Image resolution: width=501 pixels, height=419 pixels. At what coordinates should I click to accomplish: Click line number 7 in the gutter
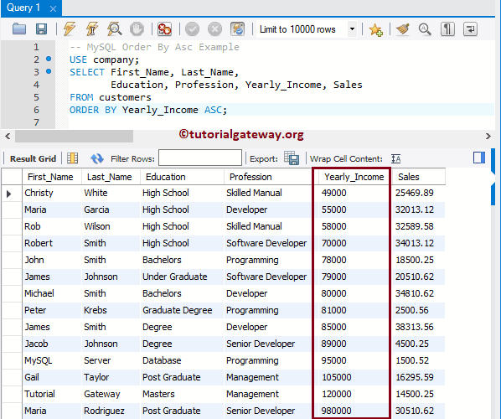pyautogui.click(x=36, y=122)
